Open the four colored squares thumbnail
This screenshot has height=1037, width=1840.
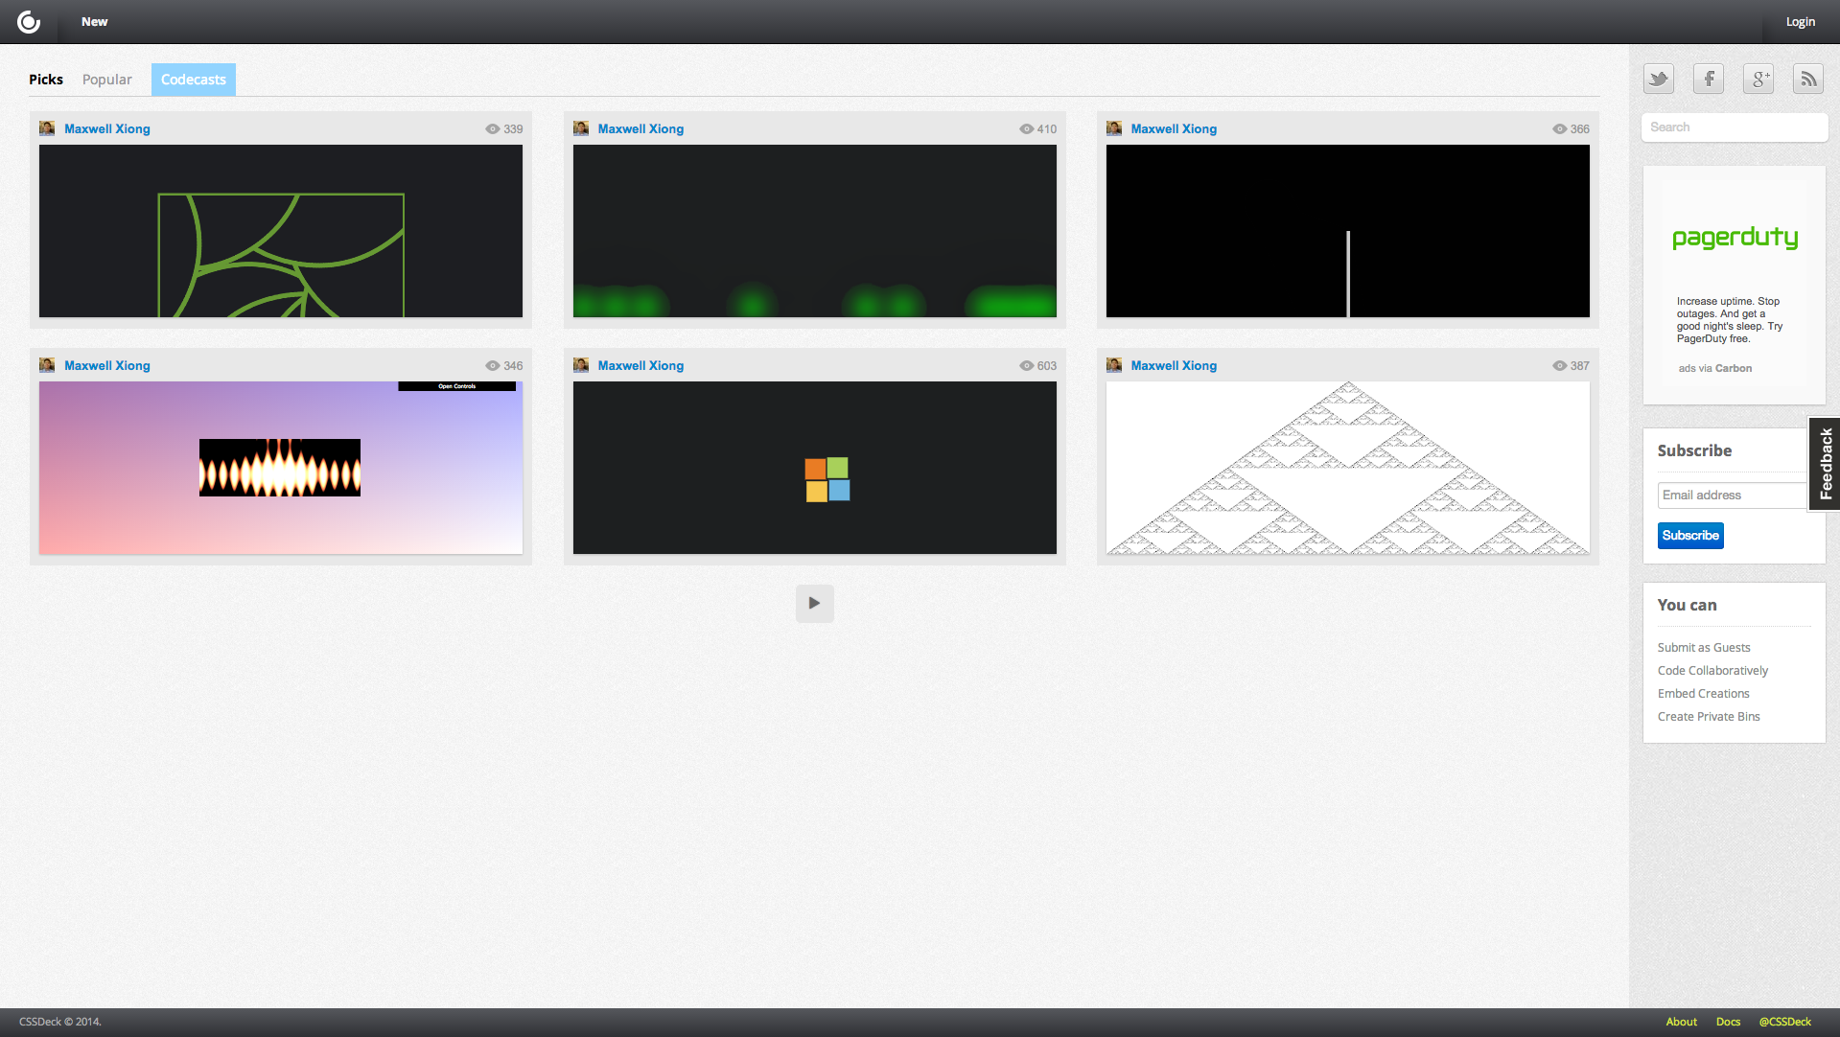pos(815,468)
